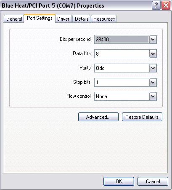Expand the Stop bits dropdown arrow
The height and width of the screenshot is (190, 172).
[153, 82]
